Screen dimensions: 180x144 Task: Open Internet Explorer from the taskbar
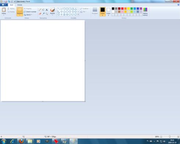click(12, 141)
